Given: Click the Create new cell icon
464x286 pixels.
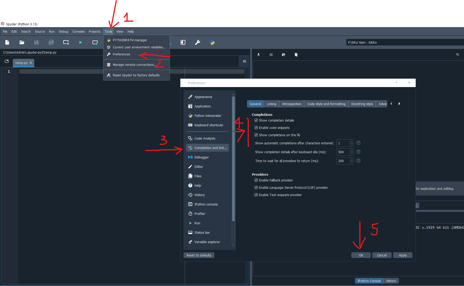Looking at the screenshot, I should 66,42.
